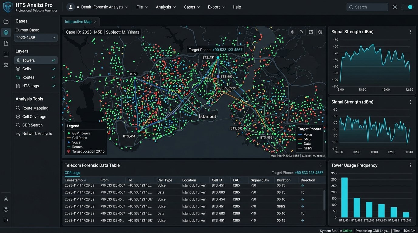This screenshot has height=233, width=418.
Task: Click target phone number link above table
Action: tap(309, 173)
